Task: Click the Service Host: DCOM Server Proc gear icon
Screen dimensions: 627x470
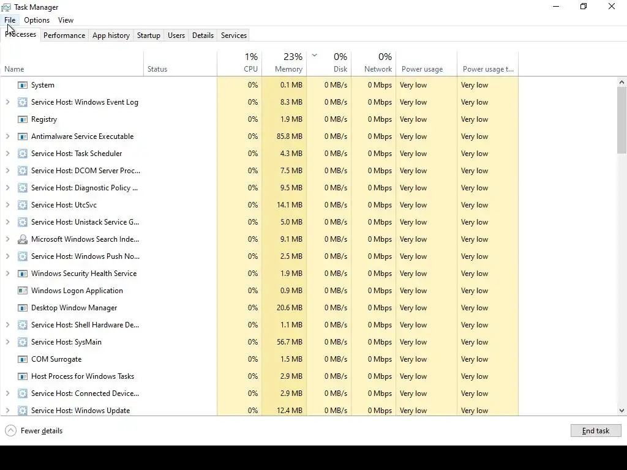Action: point(23,171)
